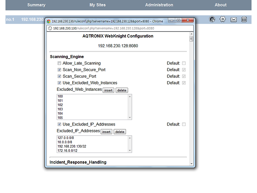Image resolution: width=257 pixels, height=193 pixels.
Task: Click the popup address bar URL field
Action: tap(120, 28)
